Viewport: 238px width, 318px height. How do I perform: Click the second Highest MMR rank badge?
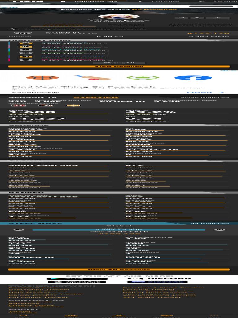click(26, 47)
